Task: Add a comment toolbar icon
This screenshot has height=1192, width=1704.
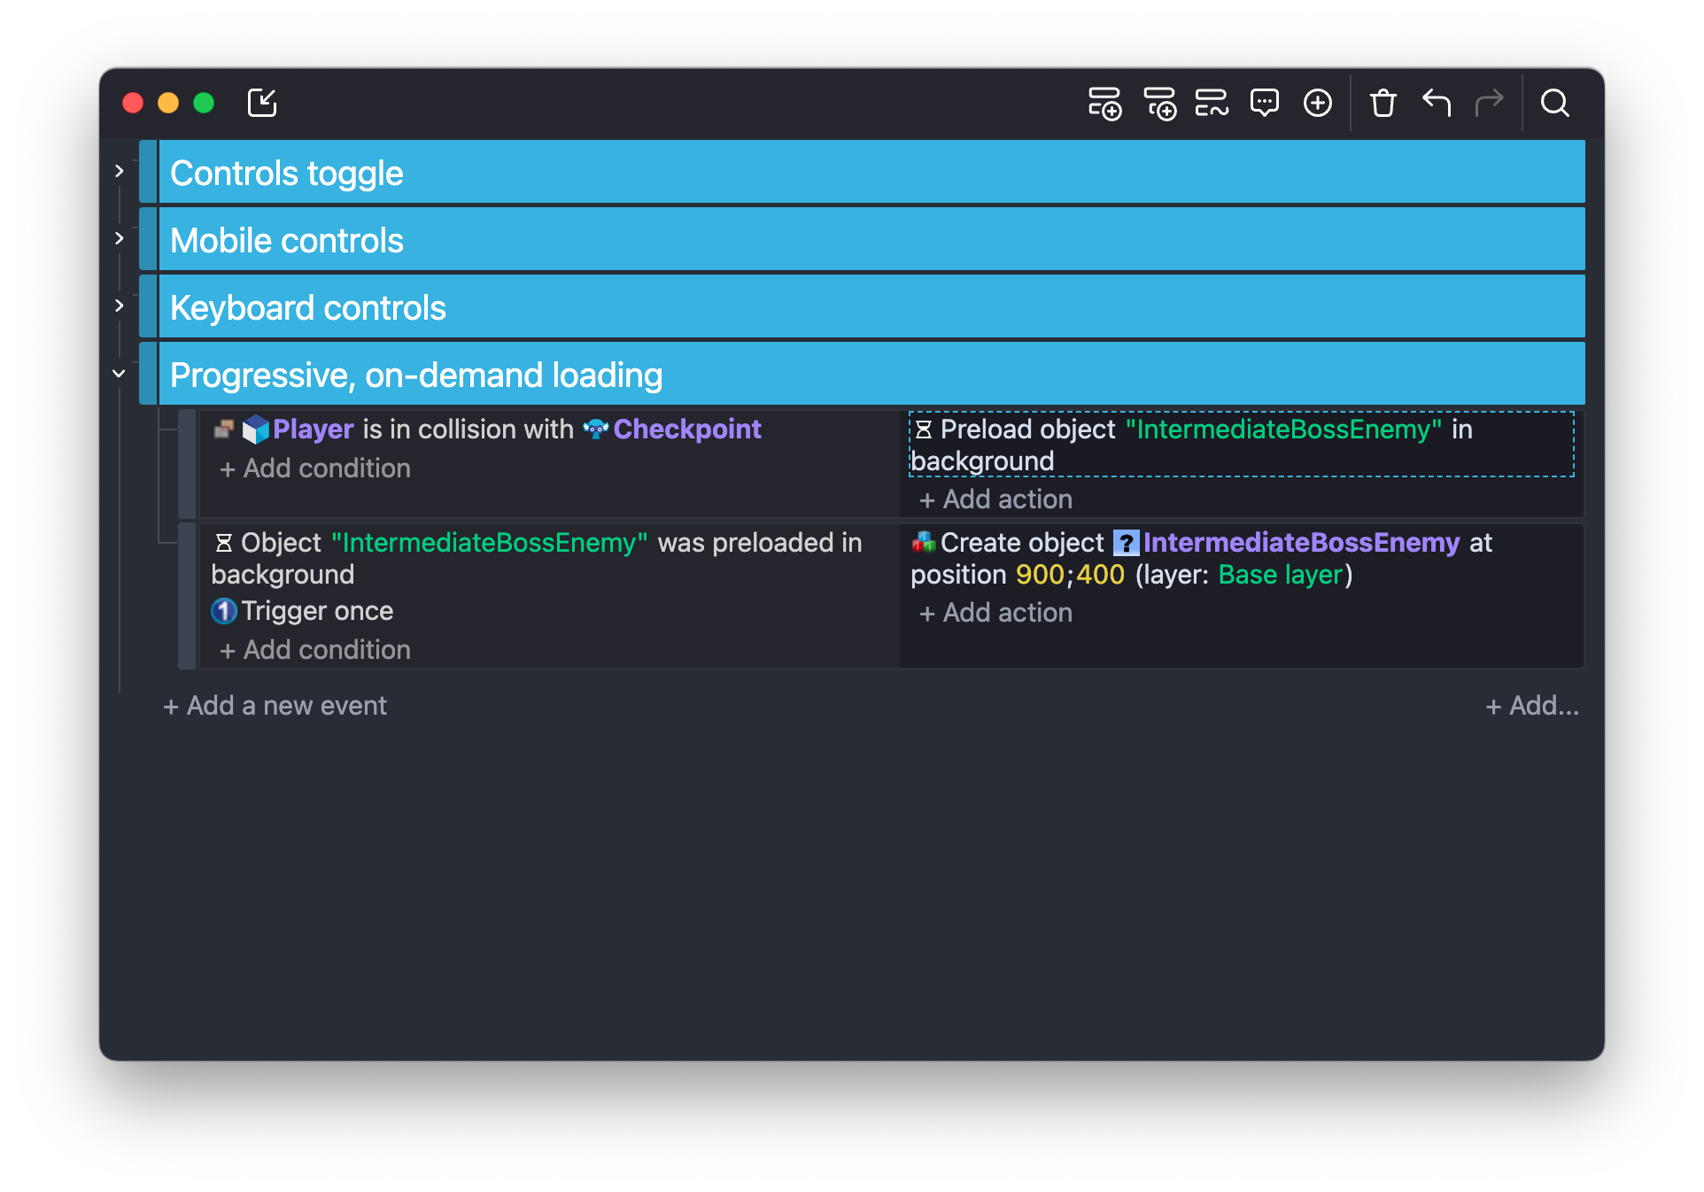Action: pos(1265,103)
